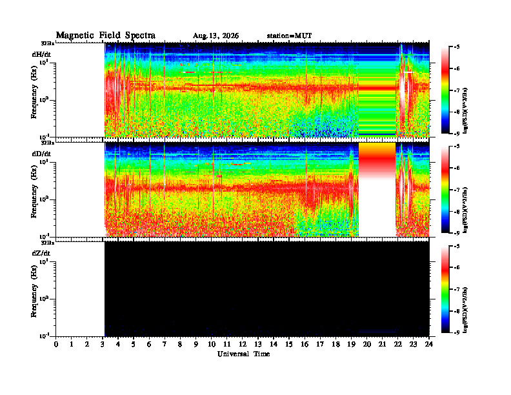Click the '-9' value on dZ/dt color bar

[457, 332]
